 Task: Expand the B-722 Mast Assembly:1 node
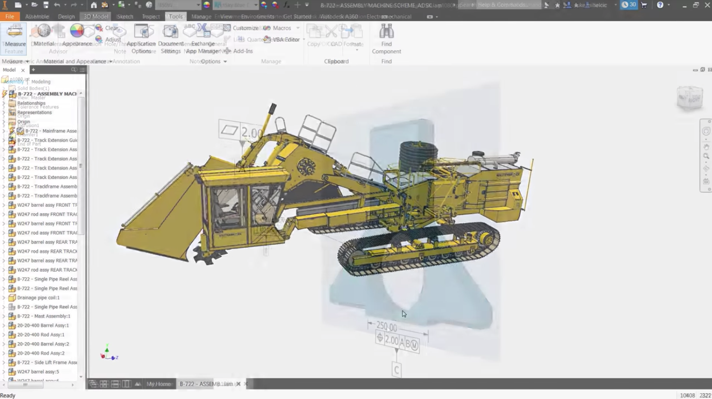coord(4,317)
